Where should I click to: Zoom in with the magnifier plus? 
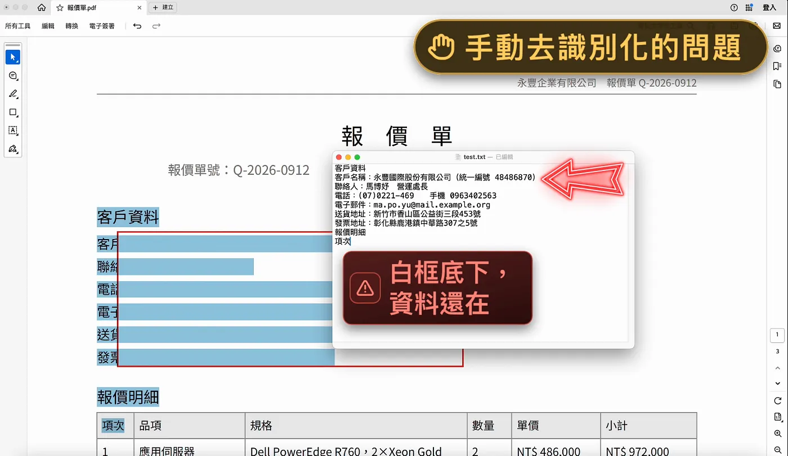[777, 434]
